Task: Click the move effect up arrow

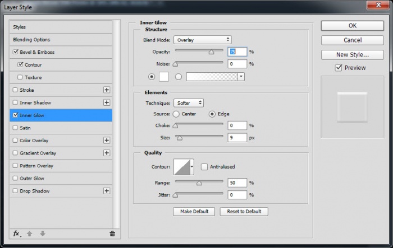Action: coord(30,233)
